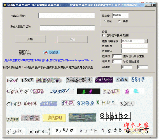Click the second 间隔(秒) interval field
This screenshot has height=140, width=159.
[x=143, y=67]
